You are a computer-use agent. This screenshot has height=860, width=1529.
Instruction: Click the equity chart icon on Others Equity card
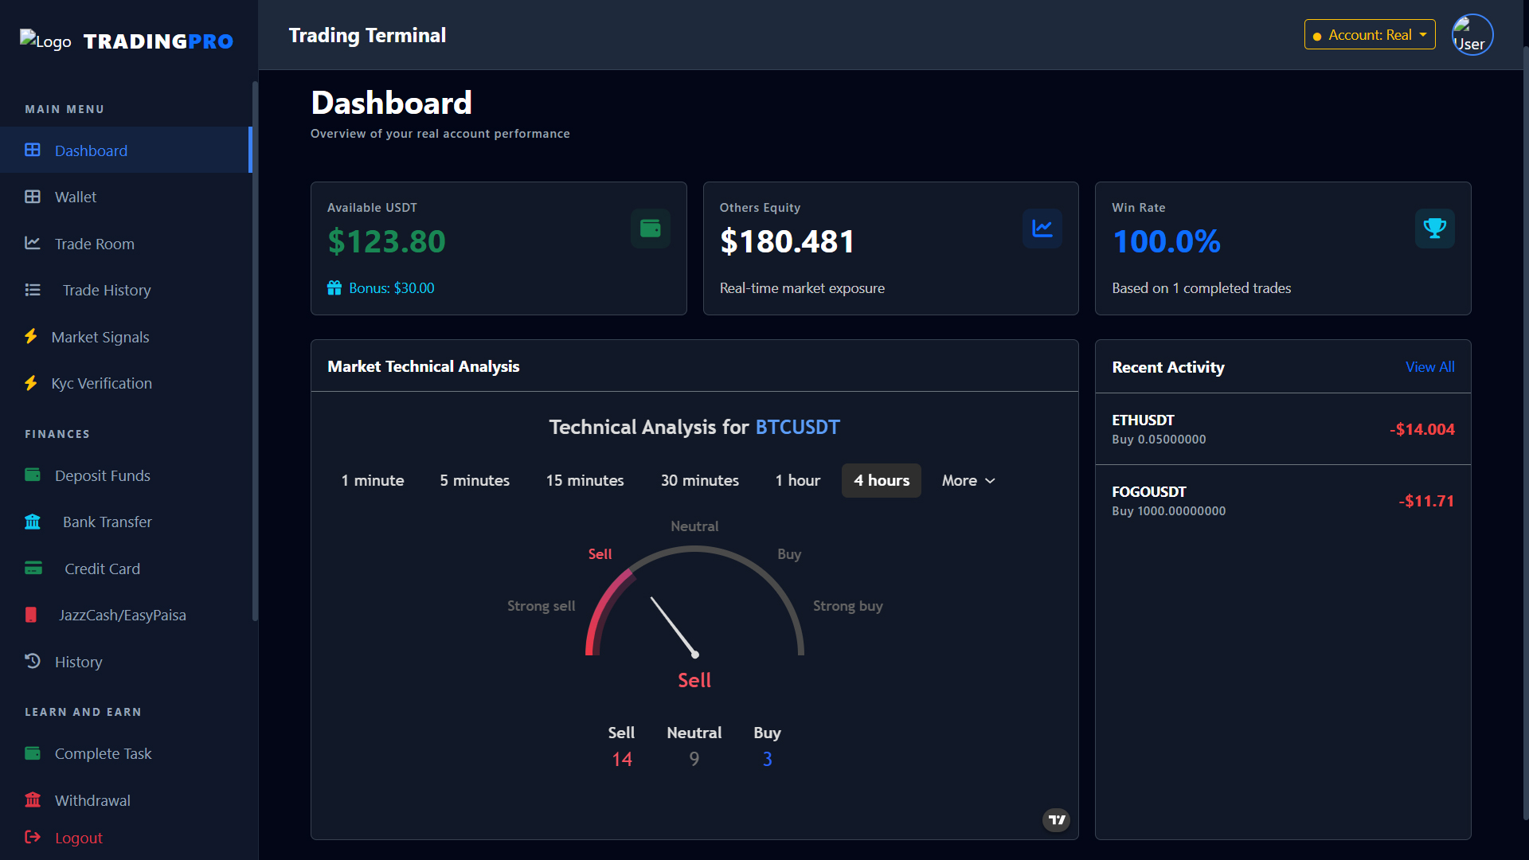coord(1042,229)
